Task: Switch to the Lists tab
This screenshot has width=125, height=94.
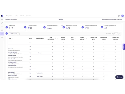Action: (x=16, y=16)
